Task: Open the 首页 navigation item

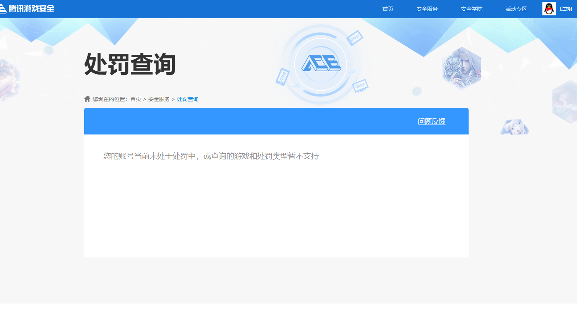Action: click(x=387, y=8)
